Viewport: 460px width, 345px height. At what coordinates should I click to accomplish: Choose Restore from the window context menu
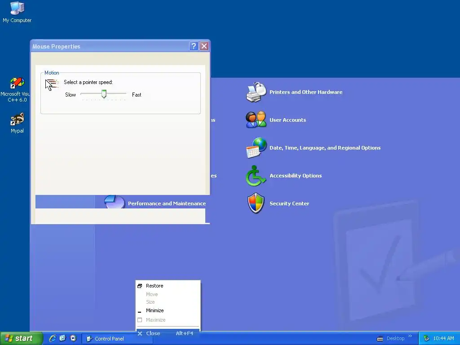168,286
